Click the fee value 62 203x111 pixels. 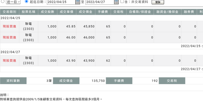tap(108, 61)
